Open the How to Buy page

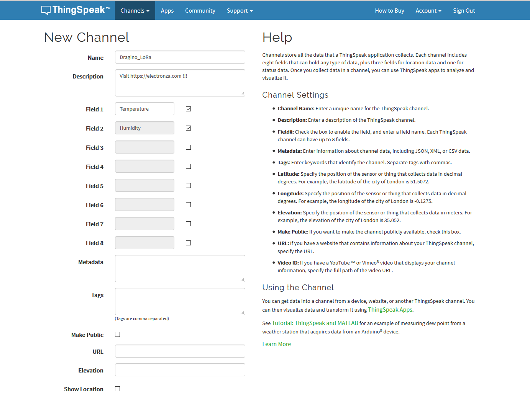[x=389, y=10]
